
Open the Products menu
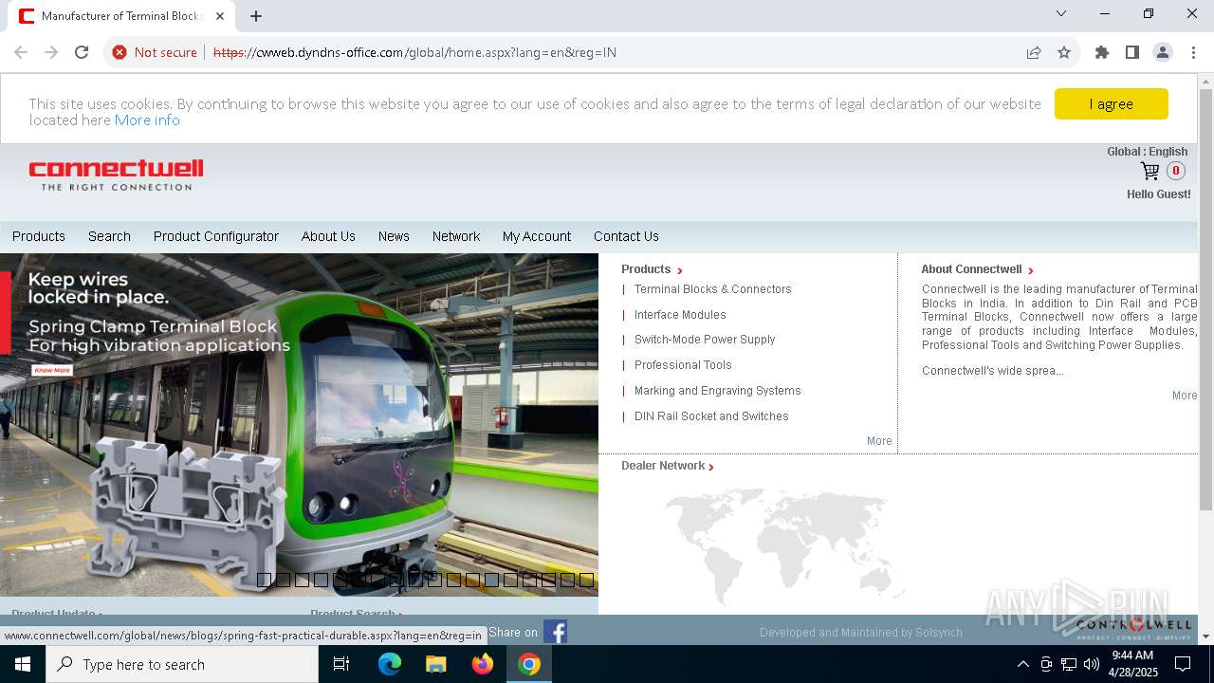pos(39,236)
